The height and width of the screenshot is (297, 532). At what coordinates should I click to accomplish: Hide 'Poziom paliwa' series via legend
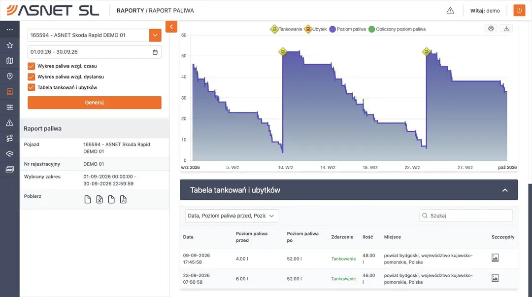(x=347, y=29)
